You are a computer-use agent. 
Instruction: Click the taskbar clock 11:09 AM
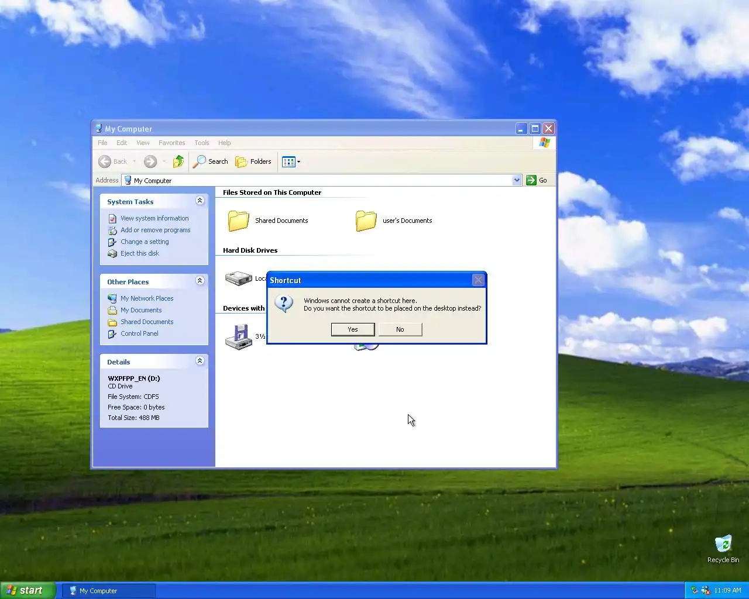[727, 590]
